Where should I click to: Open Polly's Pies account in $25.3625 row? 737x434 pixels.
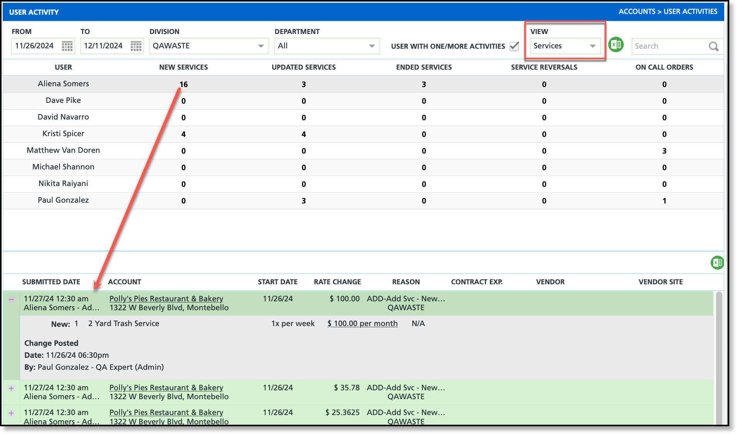click(x=166, y=412)
